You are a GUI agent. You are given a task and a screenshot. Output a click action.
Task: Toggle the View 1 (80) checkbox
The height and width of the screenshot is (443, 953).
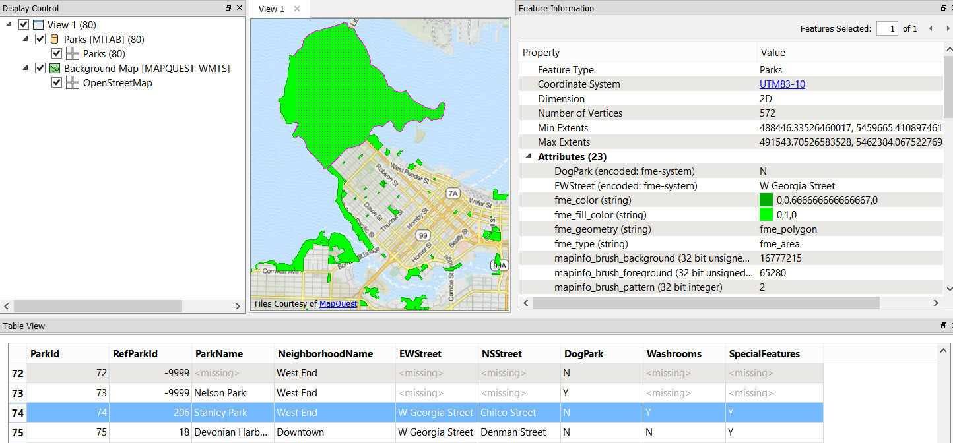click(x=24, y=25)
